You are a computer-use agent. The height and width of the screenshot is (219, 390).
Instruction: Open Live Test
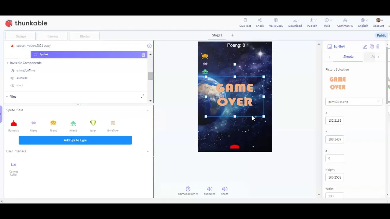[245, 23]
